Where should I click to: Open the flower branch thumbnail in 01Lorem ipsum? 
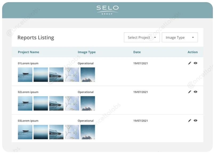(72, 74)
